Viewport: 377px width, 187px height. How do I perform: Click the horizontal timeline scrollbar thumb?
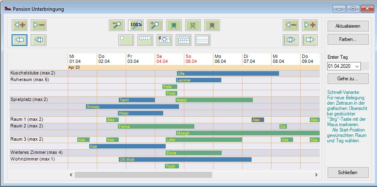pos(143,175)
